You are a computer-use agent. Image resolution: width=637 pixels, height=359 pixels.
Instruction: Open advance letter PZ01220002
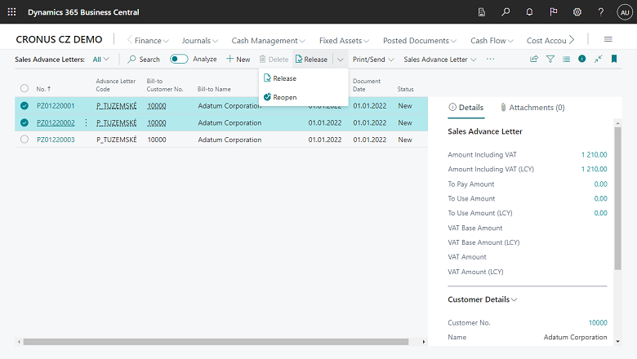pos(56,122)
